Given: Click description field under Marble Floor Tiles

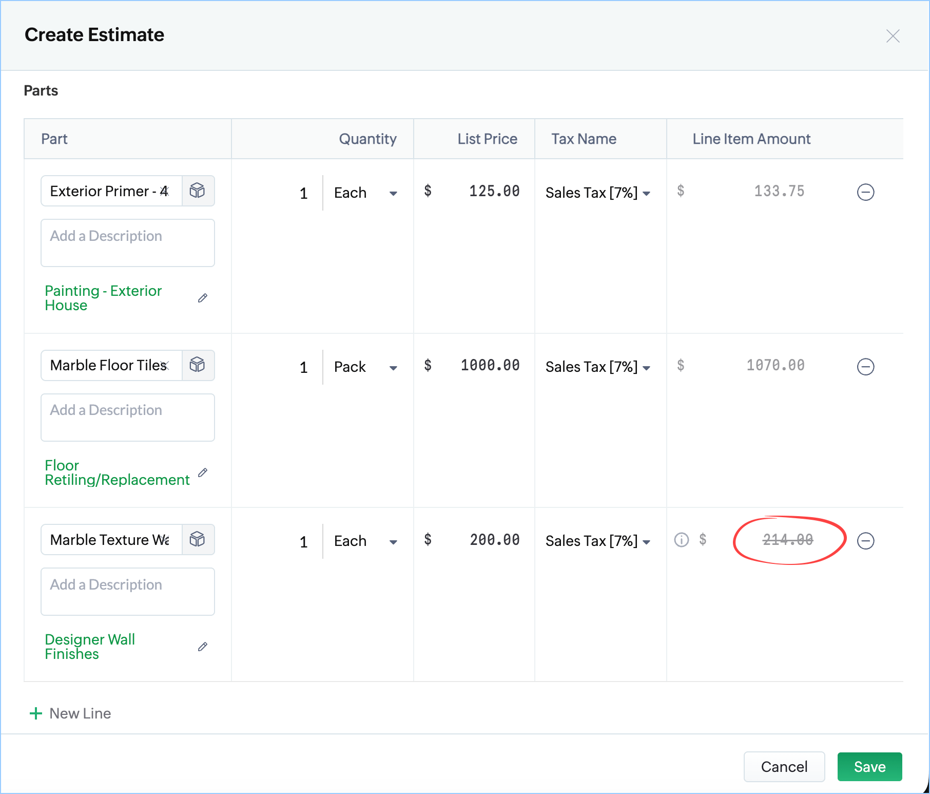Looking at the screenshot, I should pos(128,417).
